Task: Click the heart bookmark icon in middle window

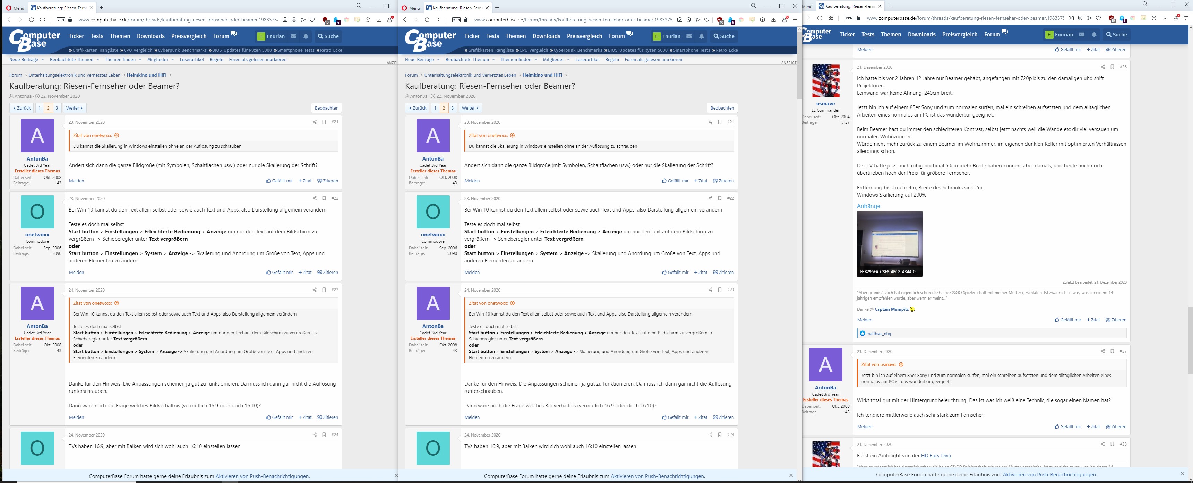Action: click(x=707, y=20)
